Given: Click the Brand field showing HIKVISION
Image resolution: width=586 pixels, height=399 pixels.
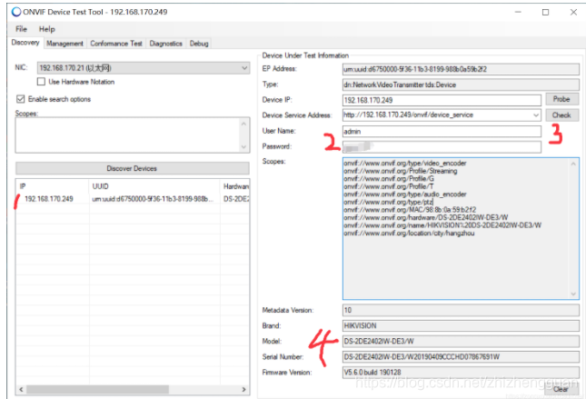Looking at the screenshot, I should pos(461,325).
